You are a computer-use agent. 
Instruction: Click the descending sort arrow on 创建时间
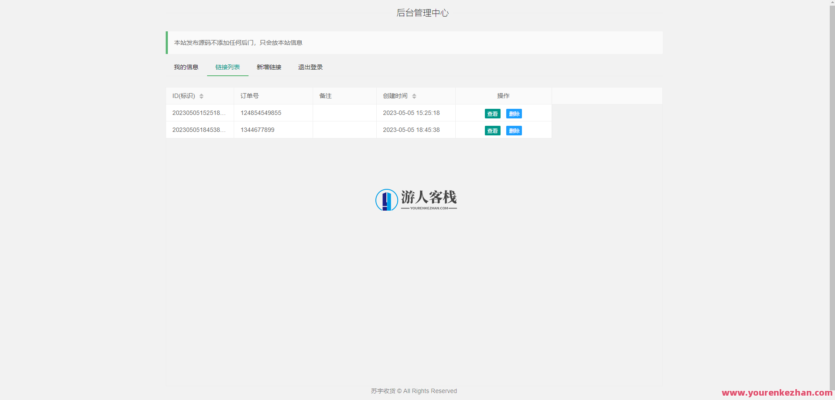coord(414,98)
